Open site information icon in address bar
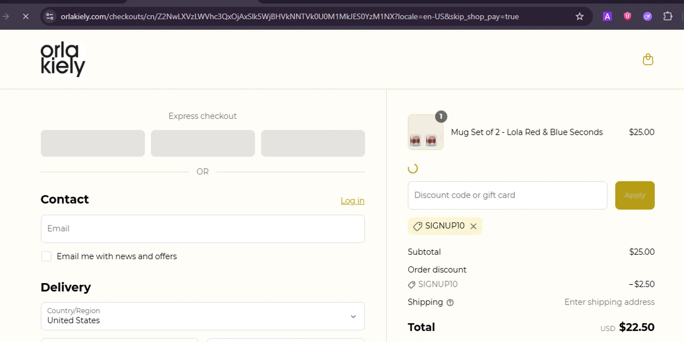The height and width of the screenshot is (342, 684). point(49,16)
